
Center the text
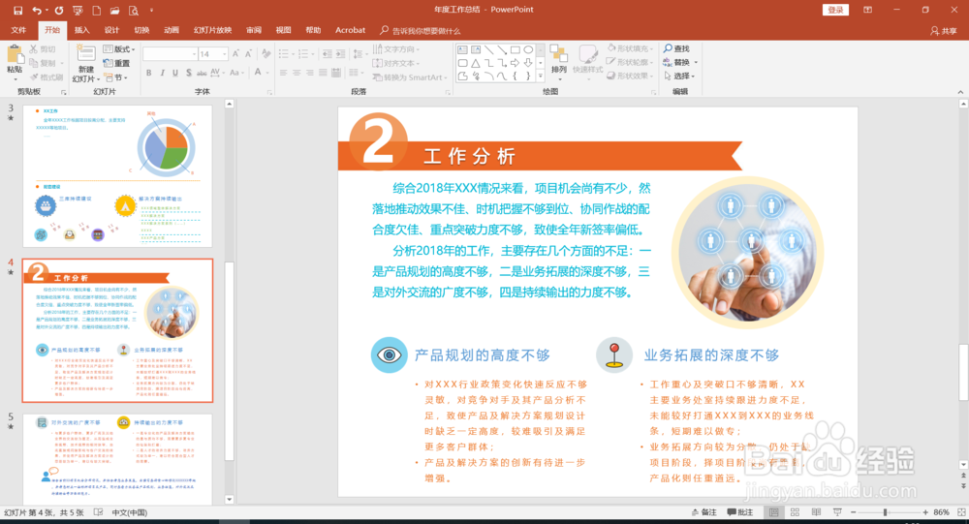(297, 73)
